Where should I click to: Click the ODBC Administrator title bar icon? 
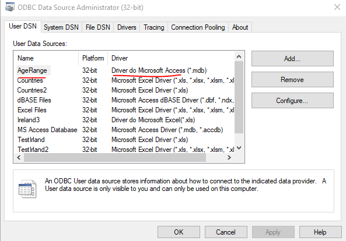point(10,7)
